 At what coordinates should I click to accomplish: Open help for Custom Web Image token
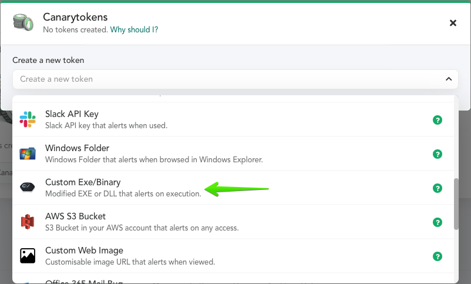[x=438, y=256]
